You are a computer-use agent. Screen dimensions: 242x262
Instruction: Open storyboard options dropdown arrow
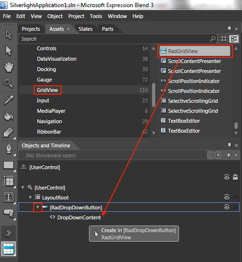click(x=236, y=155)
